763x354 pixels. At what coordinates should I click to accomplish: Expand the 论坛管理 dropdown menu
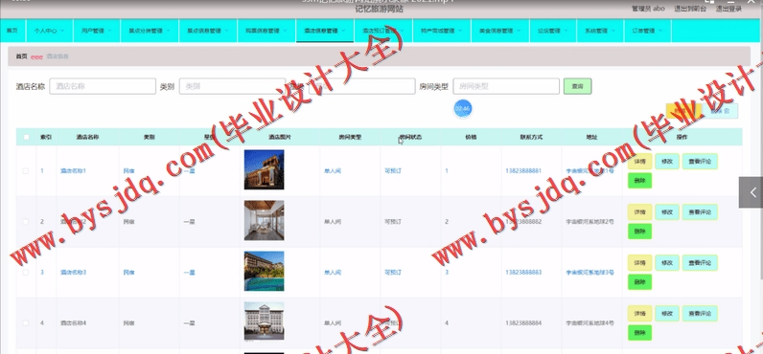(553, 31)
